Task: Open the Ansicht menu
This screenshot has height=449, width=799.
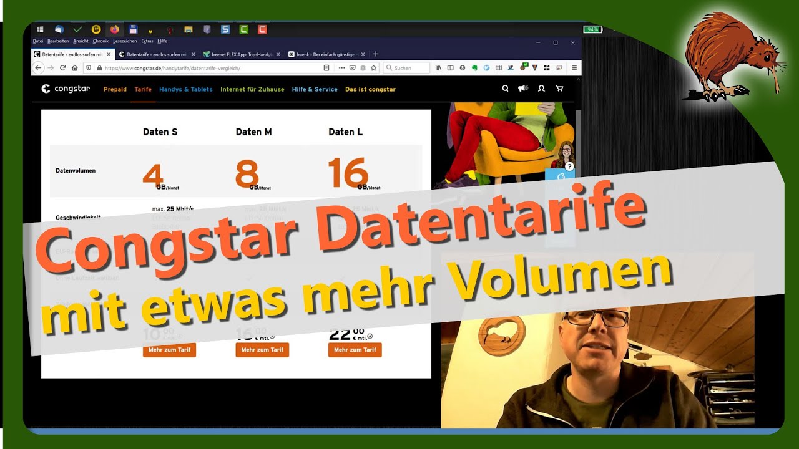Action: click(x=81, y=41)
